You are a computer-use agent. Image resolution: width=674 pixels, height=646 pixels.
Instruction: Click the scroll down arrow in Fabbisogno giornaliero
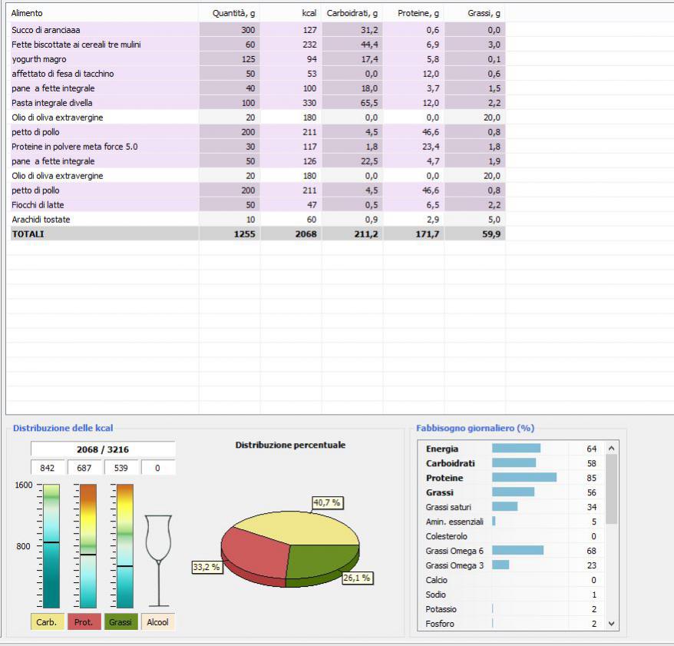(611, 624)
